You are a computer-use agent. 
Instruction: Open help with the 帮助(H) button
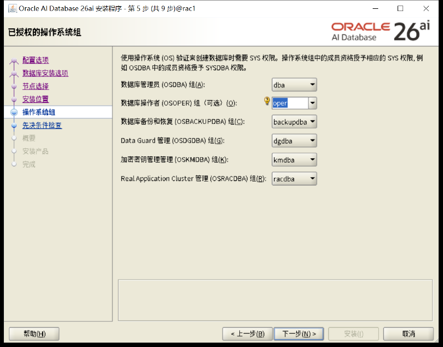click(x=34, y=334)
